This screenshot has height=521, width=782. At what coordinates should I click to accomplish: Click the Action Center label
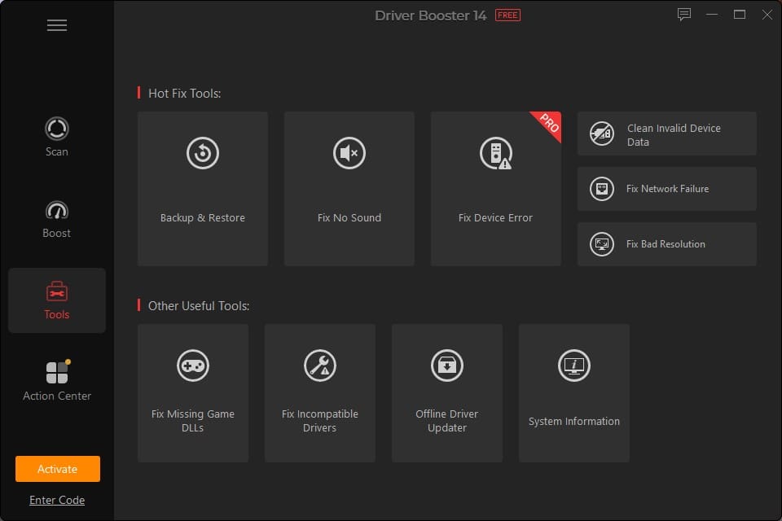pos(57,396)
